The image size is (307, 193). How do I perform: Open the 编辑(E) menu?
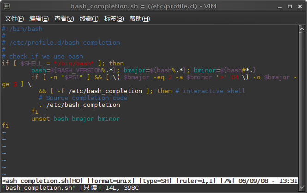point(39,19)
